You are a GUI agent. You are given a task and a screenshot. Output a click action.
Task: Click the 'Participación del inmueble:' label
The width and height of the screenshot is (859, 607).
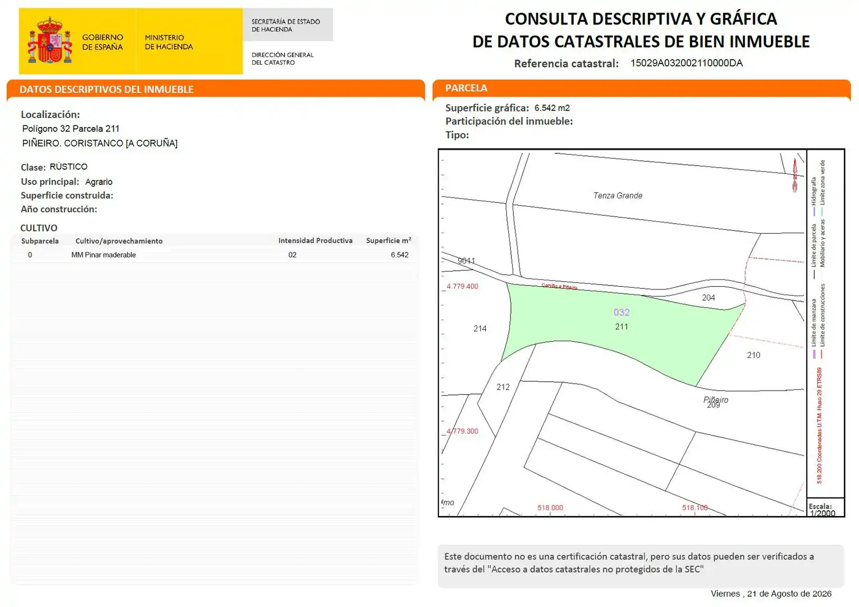click(x=509, y=121)
